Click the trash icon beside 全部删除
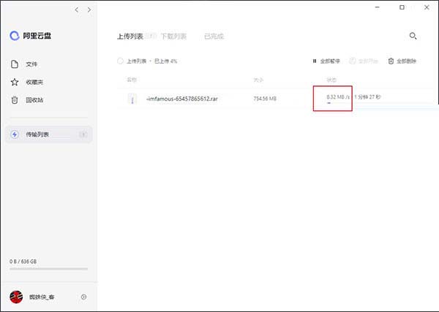The image size is (439, 312). 391,61
